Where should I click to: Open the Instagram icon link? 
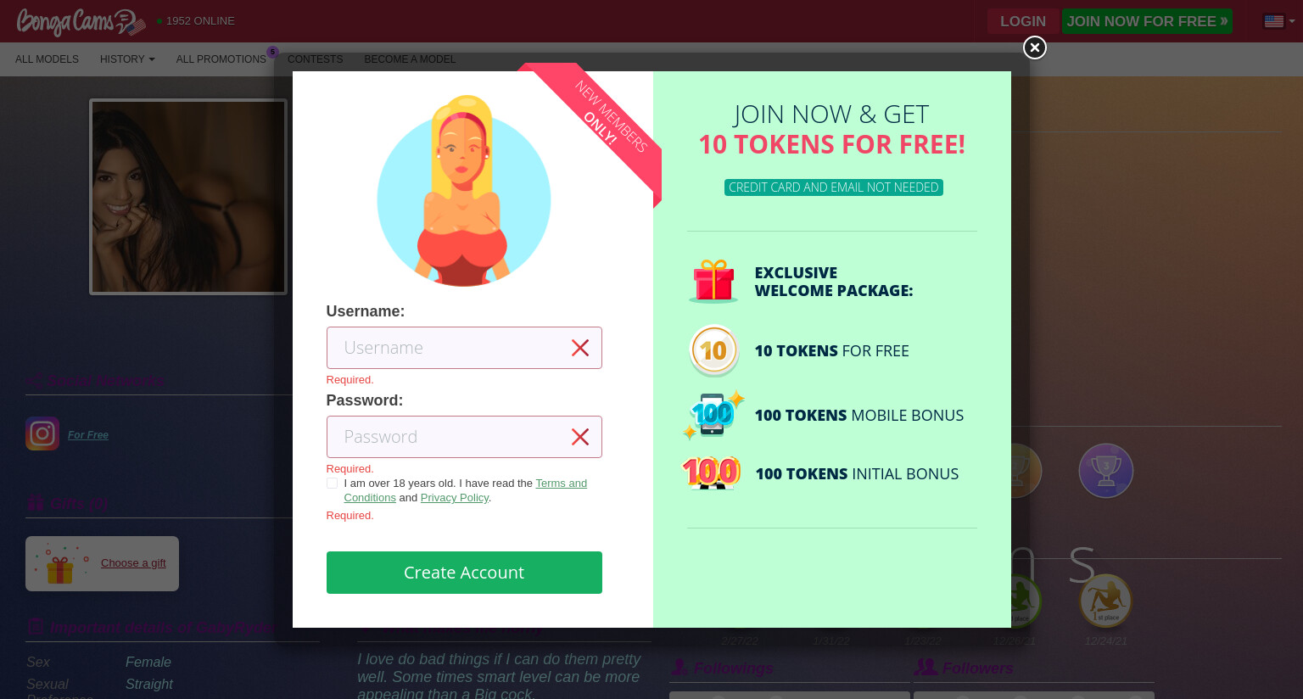[x=42, y=433]
